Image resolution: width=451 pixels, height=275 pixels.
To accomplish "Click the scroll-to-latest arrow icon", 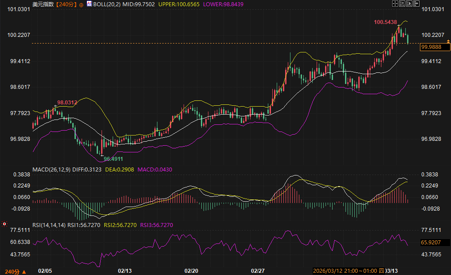I will click(416, 4).
